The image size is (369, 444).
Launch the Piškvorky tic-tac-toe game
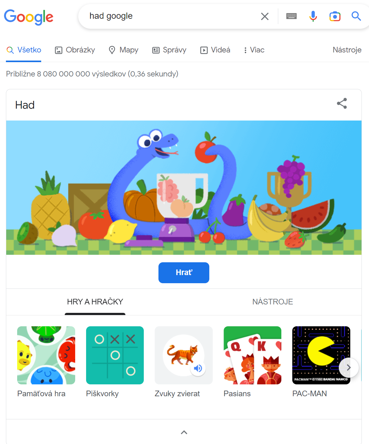115,355
